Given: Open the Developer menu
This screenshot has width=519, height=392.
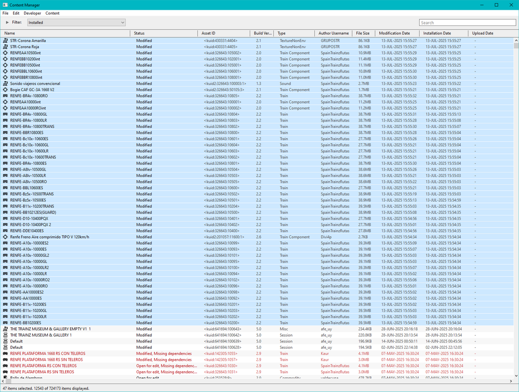Looking at the screenshot, I should click(x=32, y=13).
